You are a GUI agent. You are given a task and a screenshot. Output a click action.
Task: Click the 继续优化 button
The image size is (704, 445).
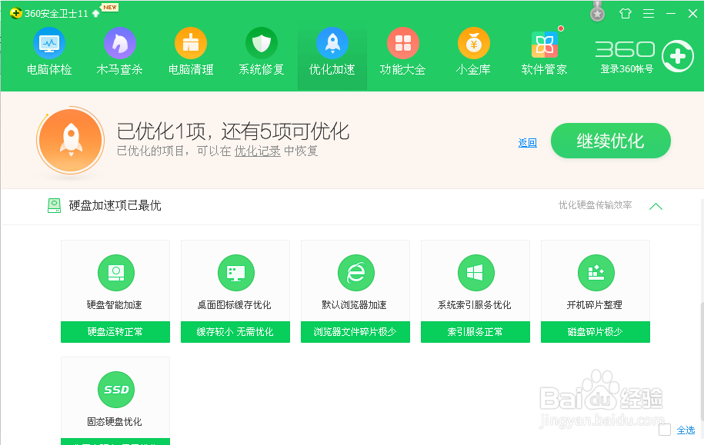coord(611,141)
